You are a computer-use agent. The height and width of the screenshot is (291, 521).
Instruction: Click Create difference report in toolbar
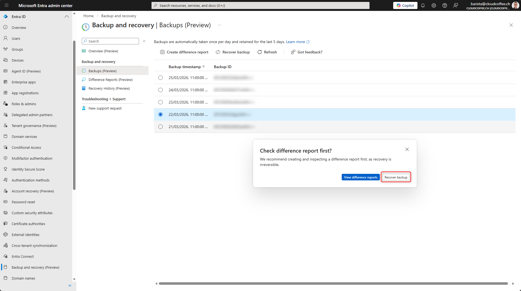tap(184, 52)
